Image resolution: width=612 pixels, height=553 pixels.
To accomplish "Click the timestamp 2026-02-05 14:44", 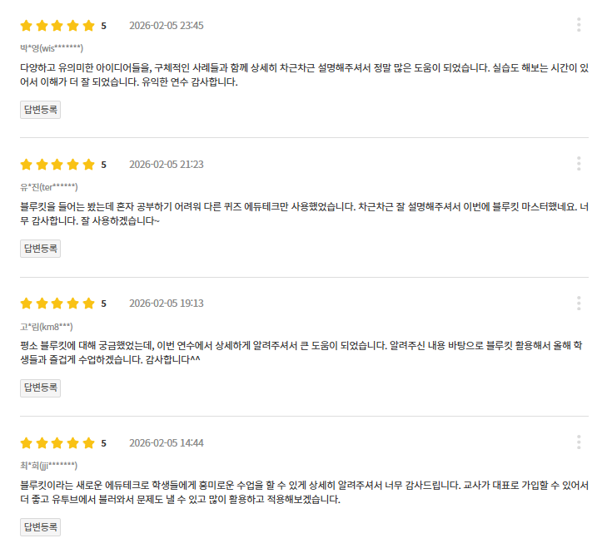I will coord(167,442).
